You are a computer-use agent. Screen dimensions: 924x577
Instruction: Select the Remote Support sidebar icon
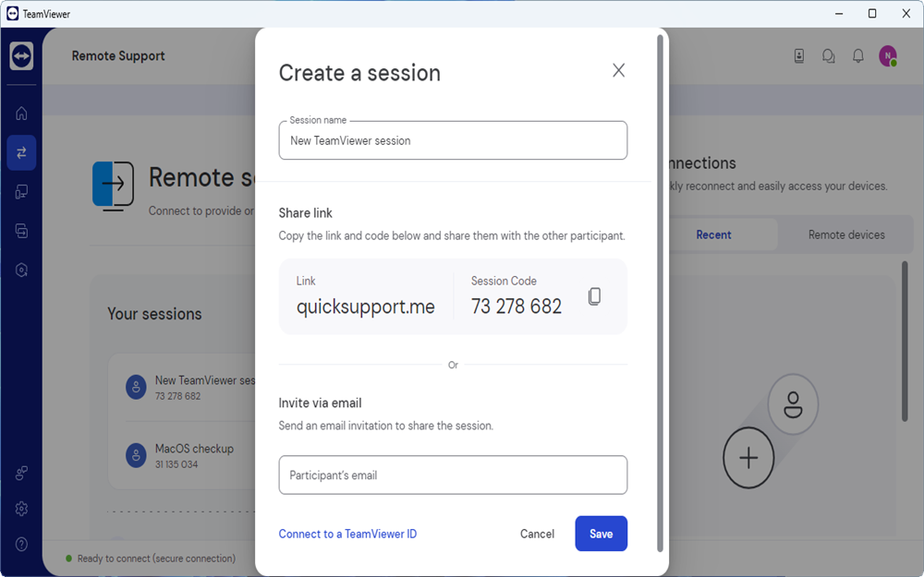(x=21, y=152)
